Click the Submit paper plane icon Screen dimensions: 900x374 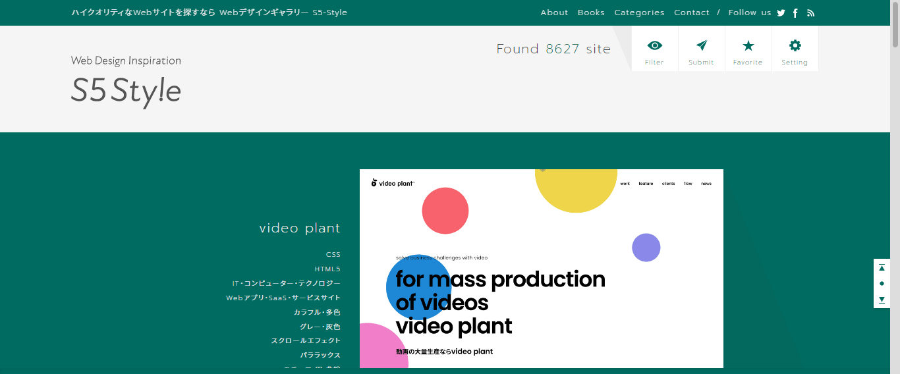pyautogui.click(x=701, y=49)
